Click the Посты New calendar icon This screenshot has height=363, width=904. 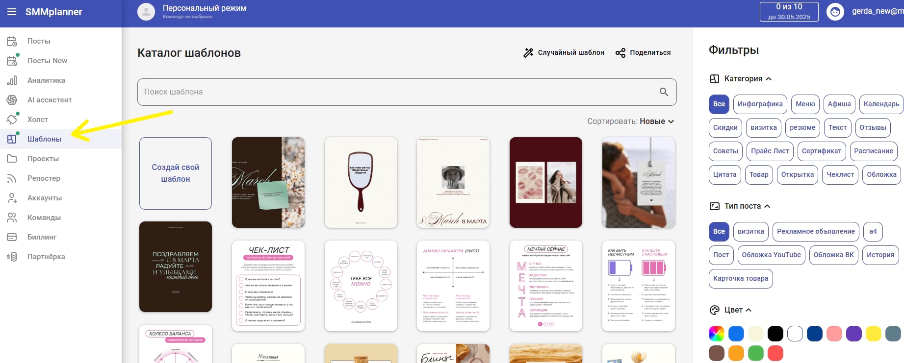pyautogui.click(x=12, y=61)
